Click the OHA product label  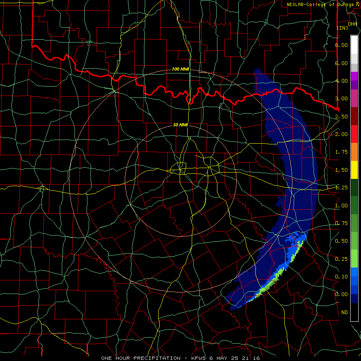pos(352,24)
